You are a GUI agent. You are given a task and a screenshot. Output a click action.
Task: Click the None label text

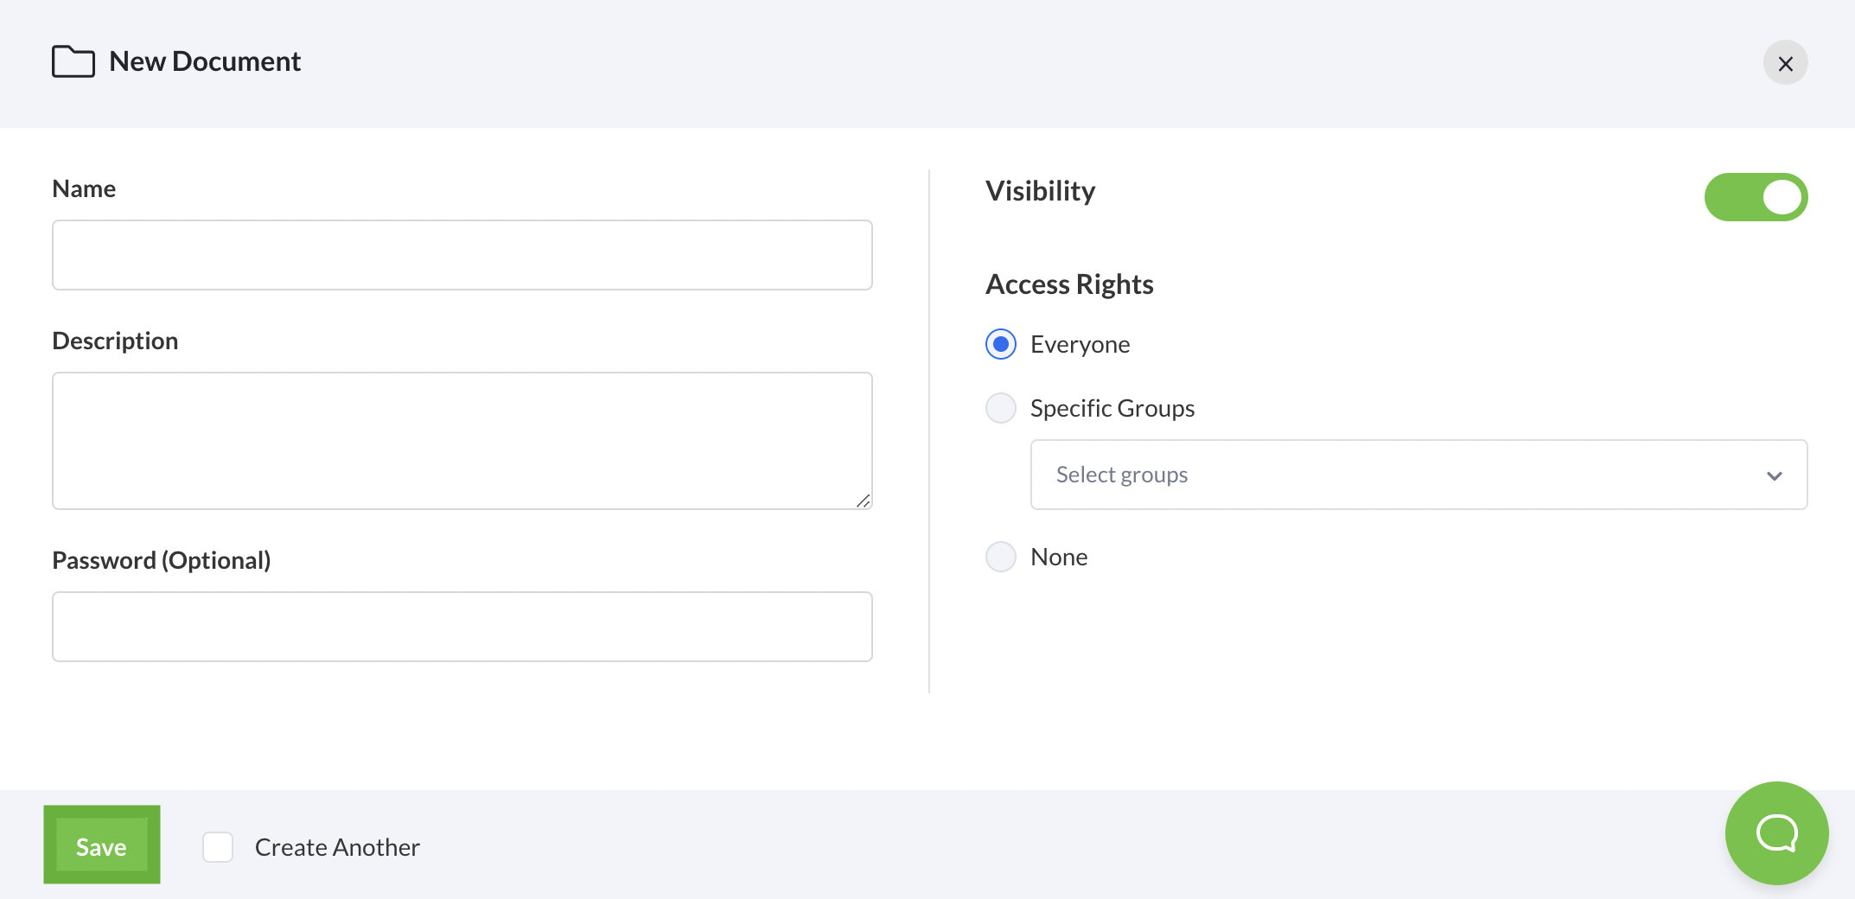click(x=1059, y=557)
